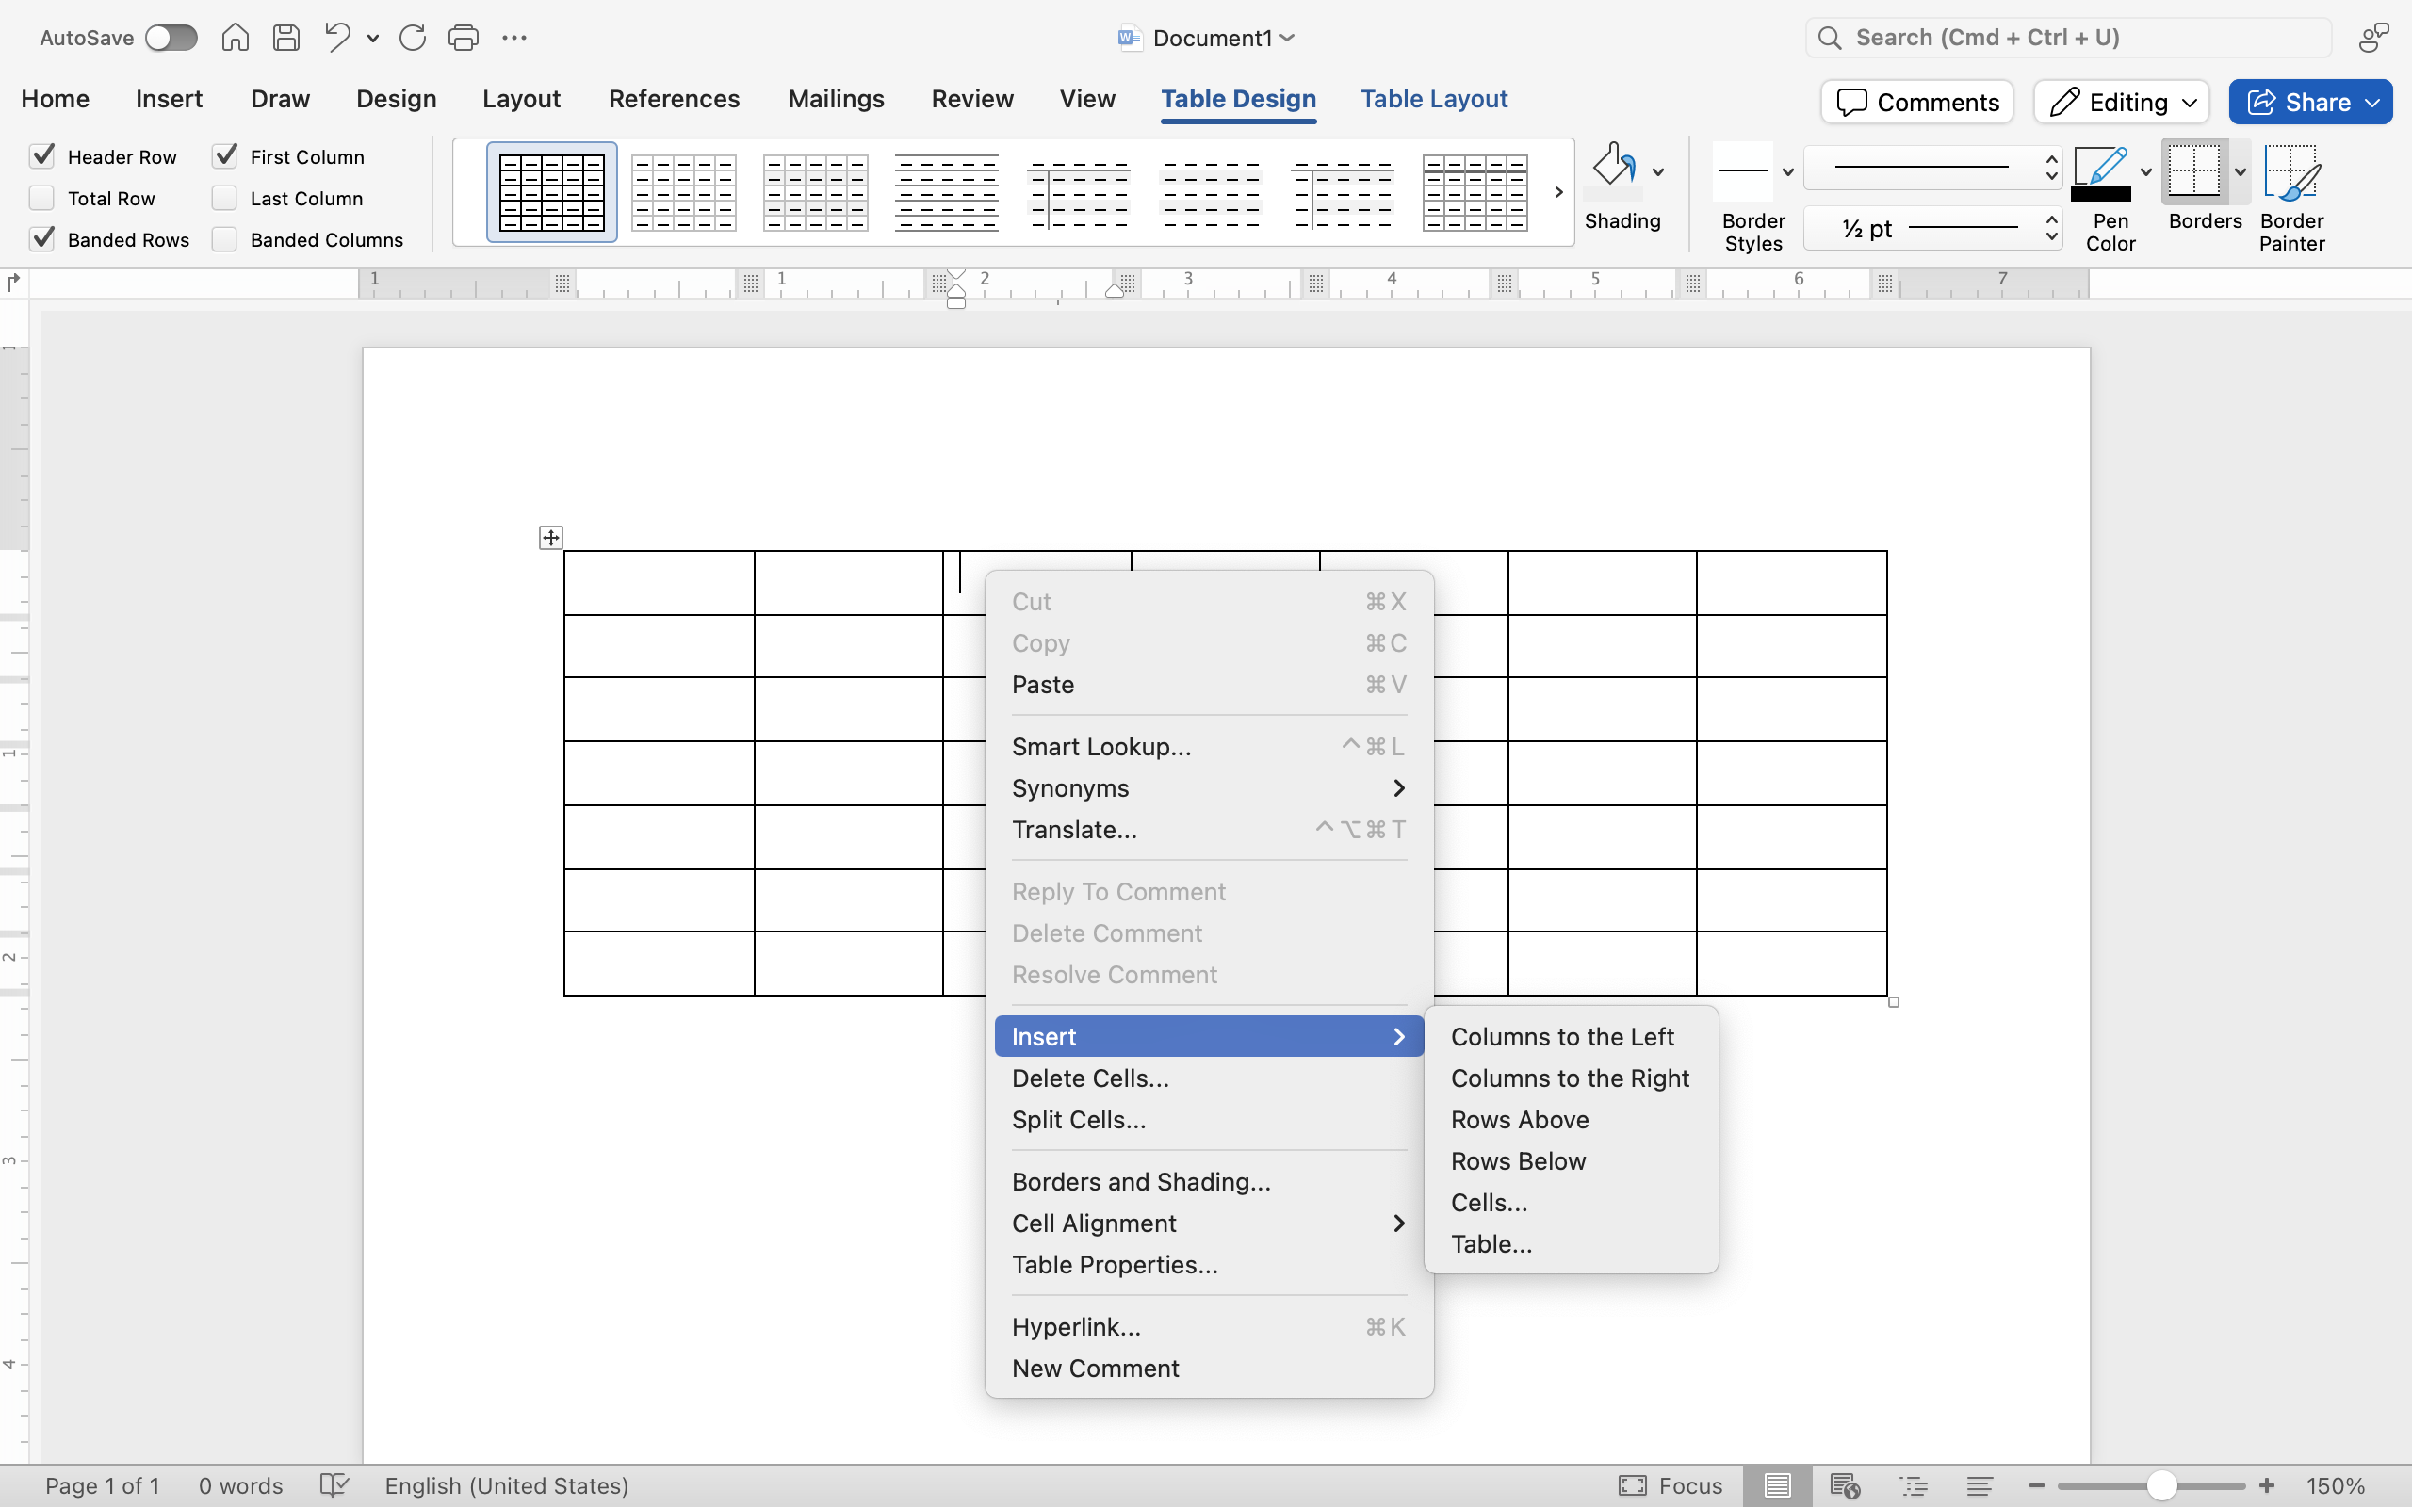Click the Focus mode icon

(x=1633, y=1486)
